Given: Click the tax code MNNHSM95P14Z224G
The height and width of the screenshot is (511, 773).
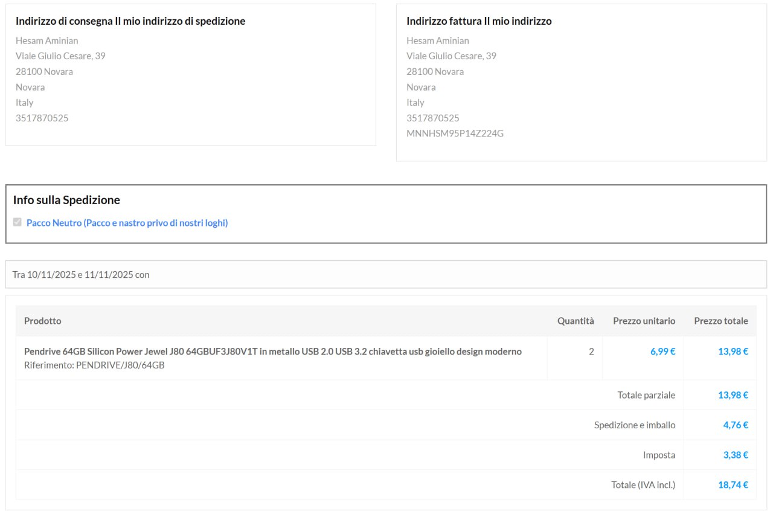Looking at the screenshot, I should pos(455,133).
